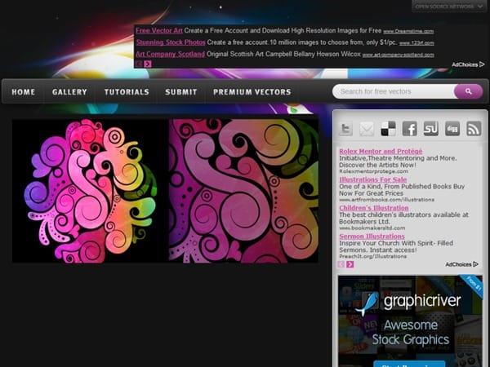Viewport: 490px width, 367px height.
Task: Open the full swirl vector preview image
Action: 91,191
